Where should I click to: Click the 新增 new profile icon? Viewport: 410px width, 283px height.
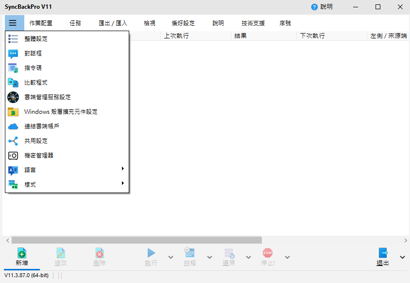pyautogui.click(x=22, y=253)
